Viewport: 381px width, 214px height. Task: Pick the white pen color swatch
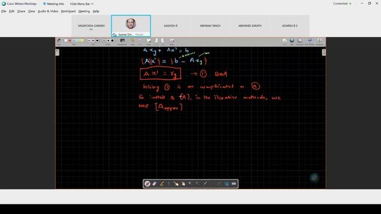[66, 40]
